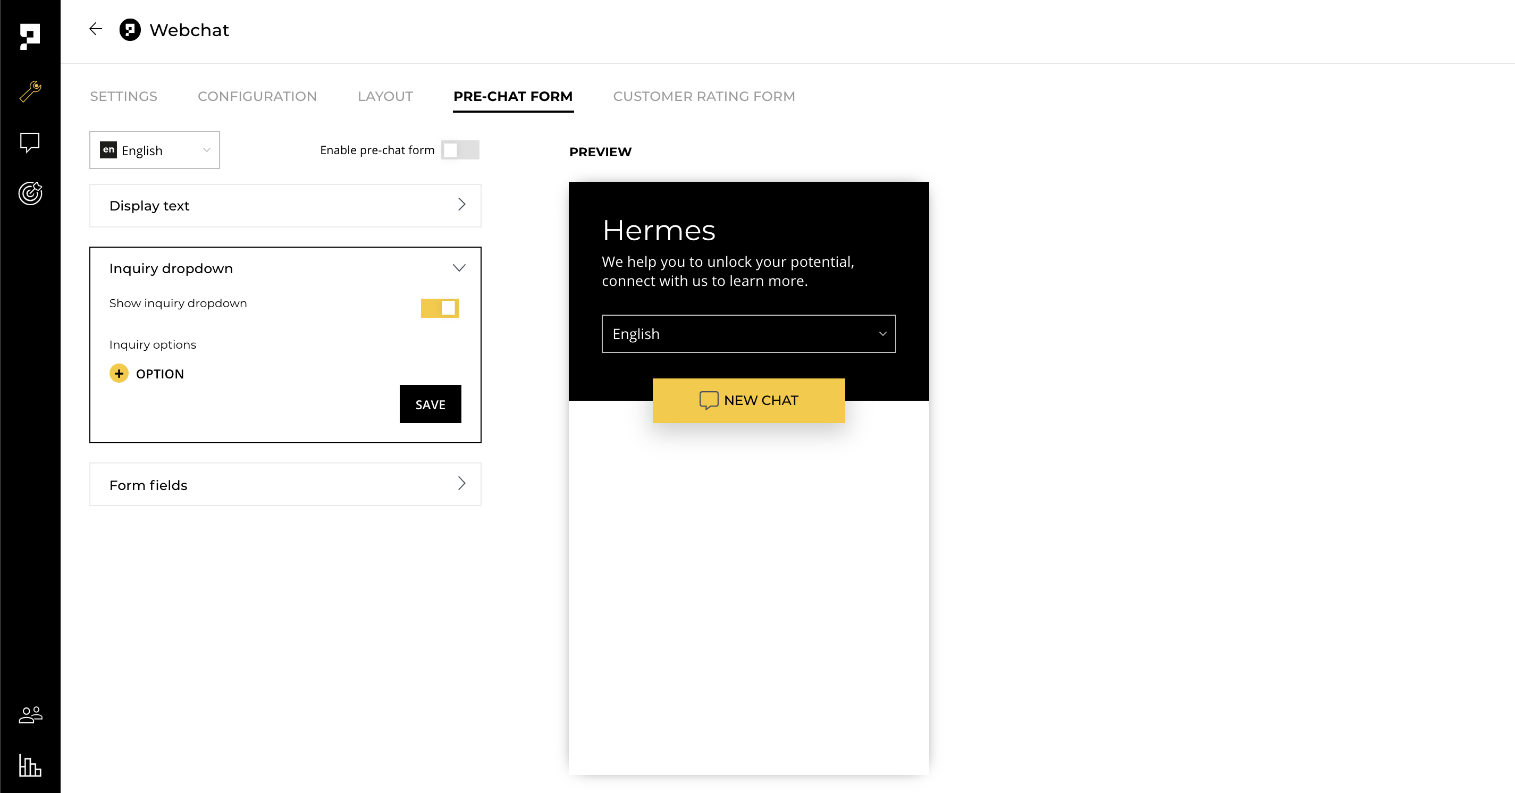
Task: Click the yellow NEW CHAT button
Action: coord(748,400)
